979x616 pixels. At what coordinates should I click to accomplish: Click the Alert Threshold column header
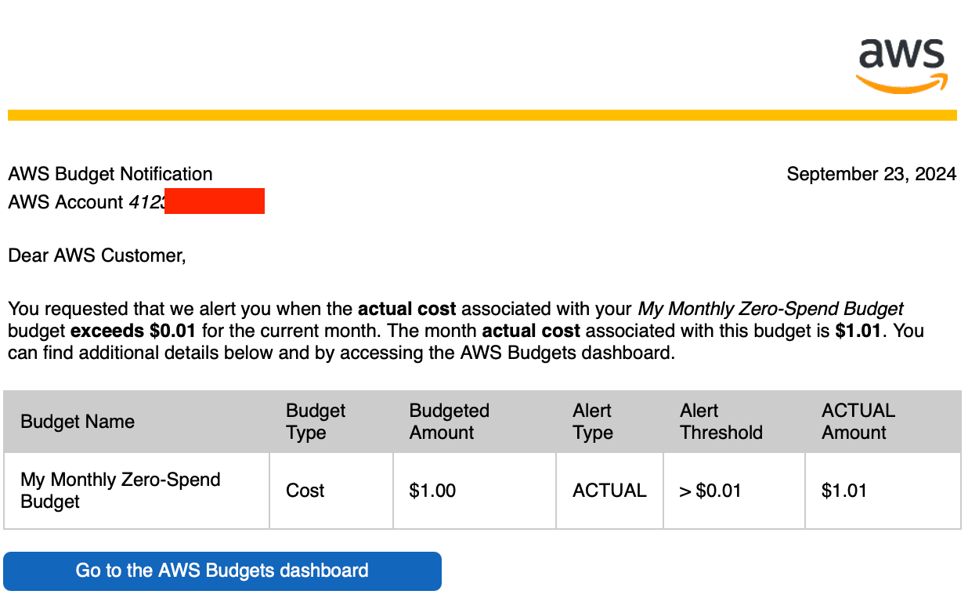coord(721,422)
